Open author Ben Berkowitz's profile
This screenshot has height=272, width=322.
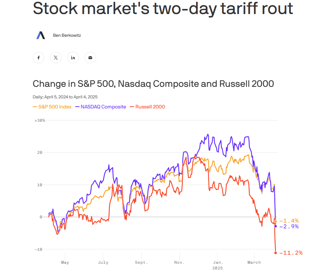pyautogui.click(x=67, y=35)
